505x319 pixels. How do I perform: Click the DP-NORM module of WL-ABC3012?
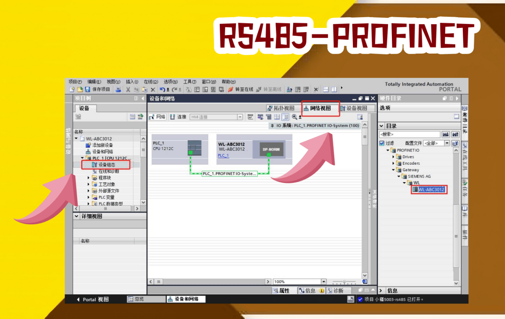(x=272, y=149)
